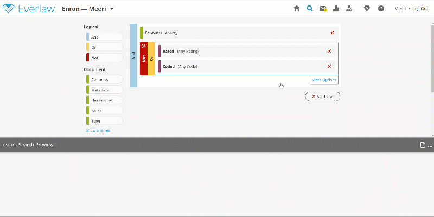
Task: Open More Options in the query builder
Action: pos(324,80)
